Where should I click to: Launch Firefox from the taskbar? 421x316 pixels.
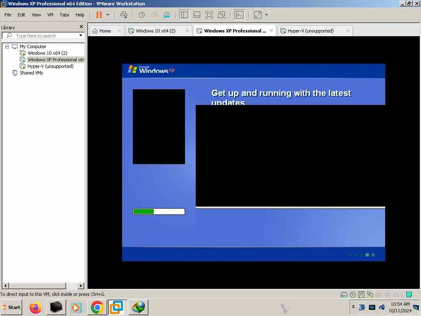[36, 307]
